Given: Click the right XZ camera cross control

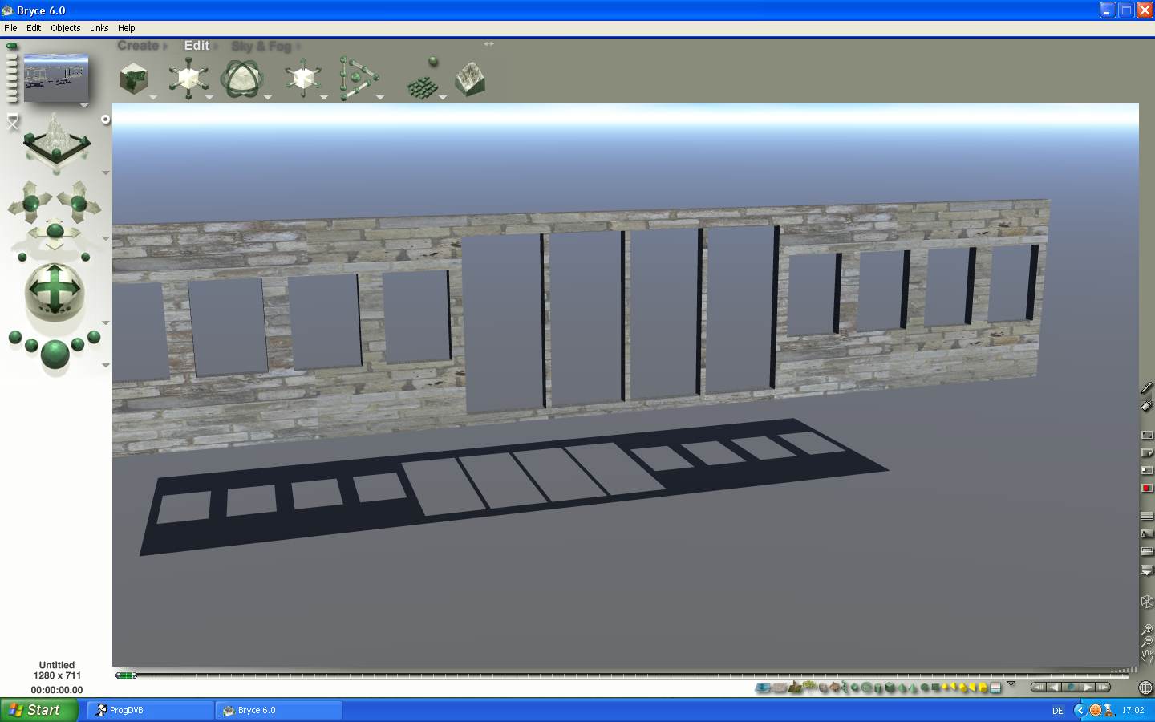Looking at the screenshot, I should click(x=79, y=202).
